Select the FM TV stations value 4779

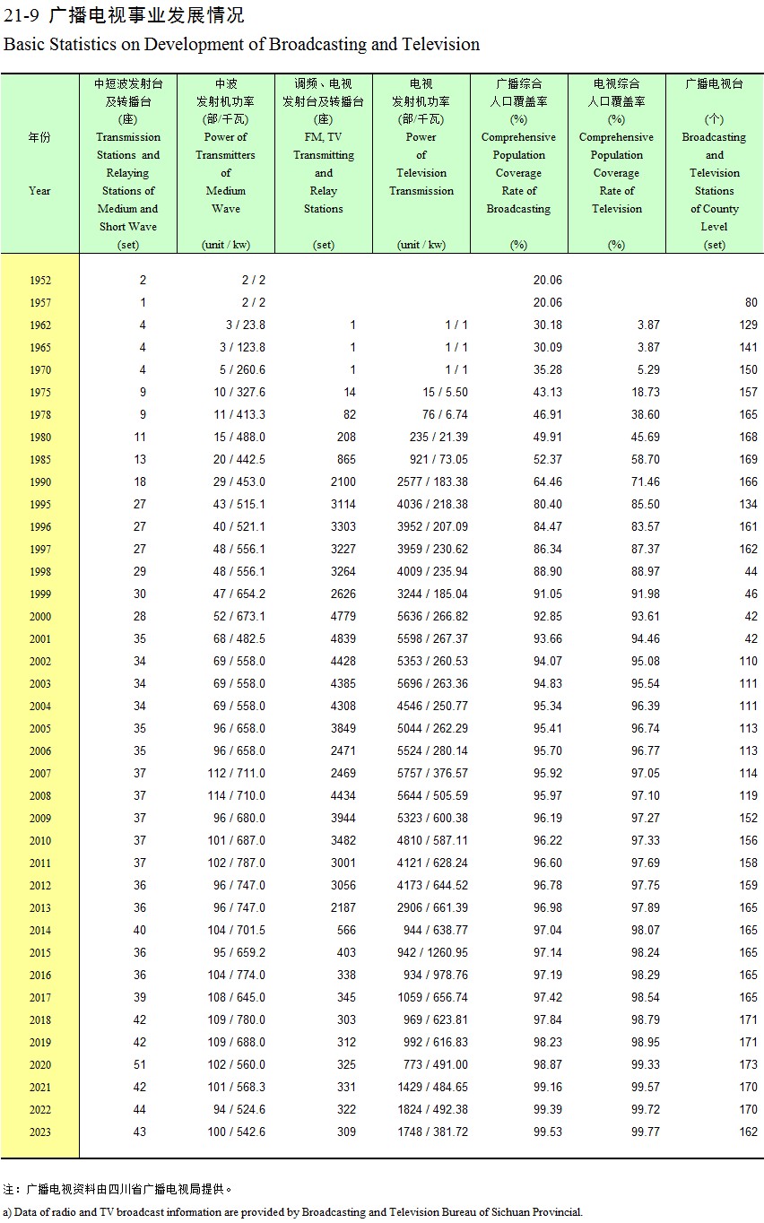tap(343, 617)
